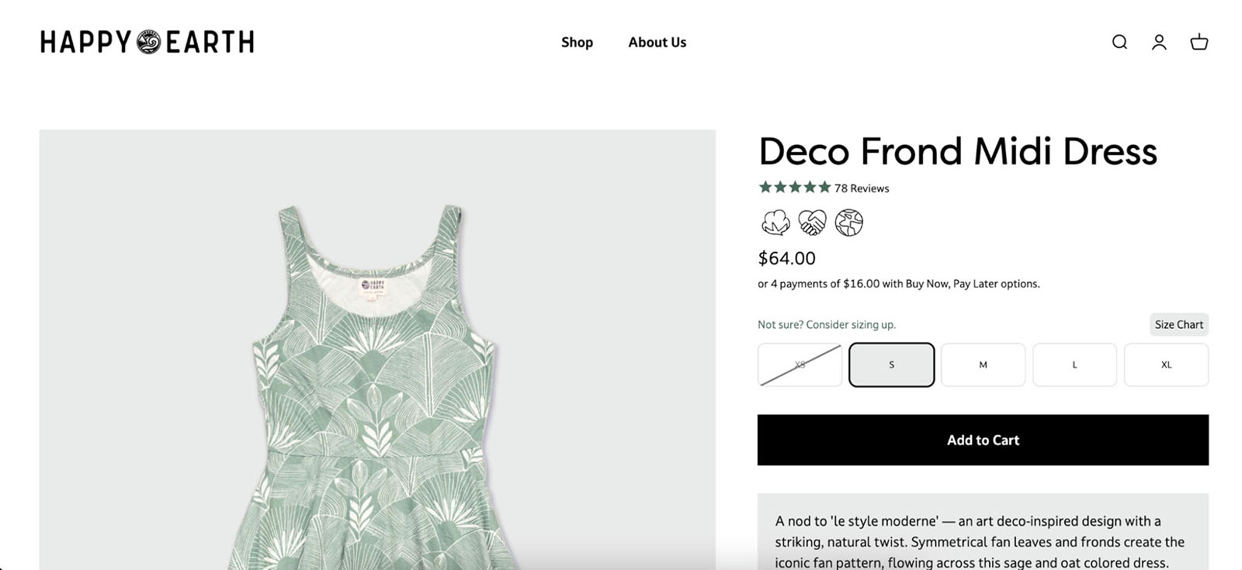
Task: Click the five-star rating icons
Action: click(794, 187)
